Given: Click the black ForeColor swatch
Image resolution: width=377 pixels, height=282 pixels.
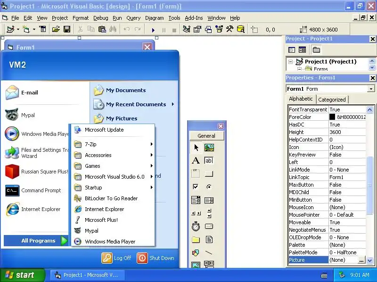Looking at the screenshot, I should (332, 117).
